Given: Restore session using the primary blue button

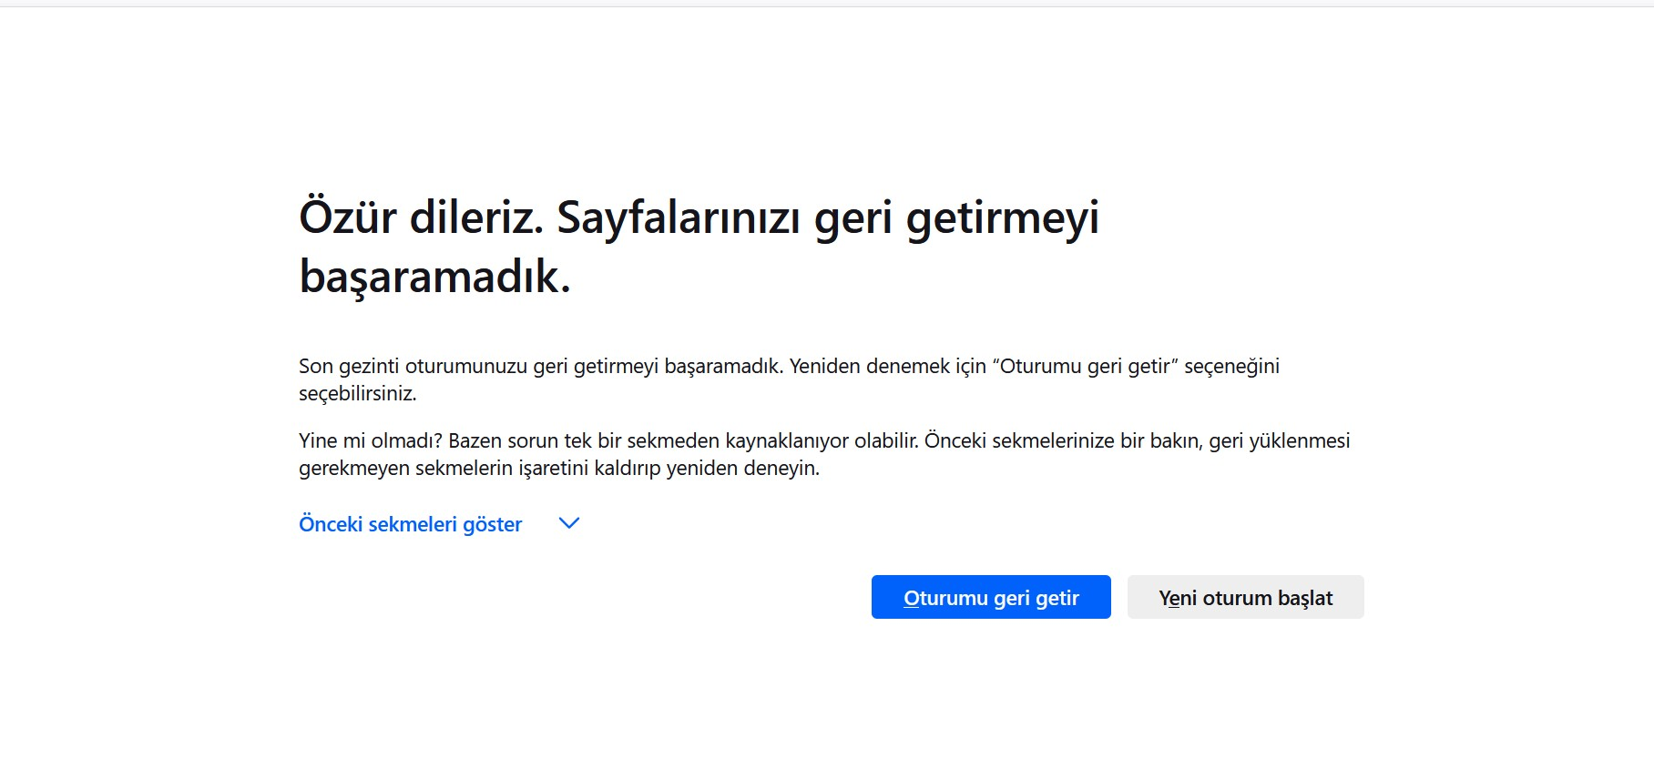Looking at the screenshot, I should [x=990, y=597].
